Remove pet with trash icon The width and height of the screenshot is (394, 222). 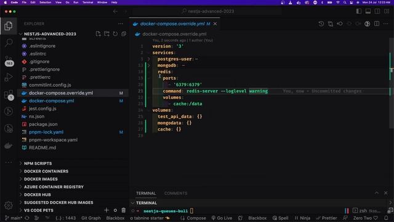point(123,210)
